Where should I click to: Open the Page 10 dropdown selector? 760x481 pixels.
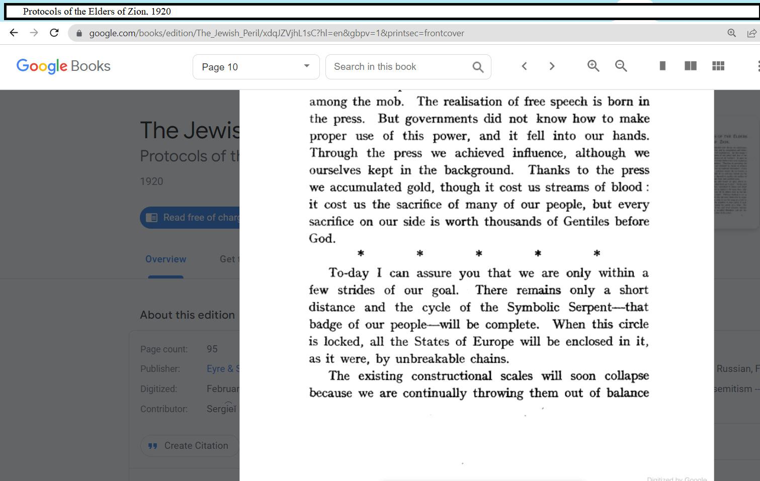click(x=256, y=67)
